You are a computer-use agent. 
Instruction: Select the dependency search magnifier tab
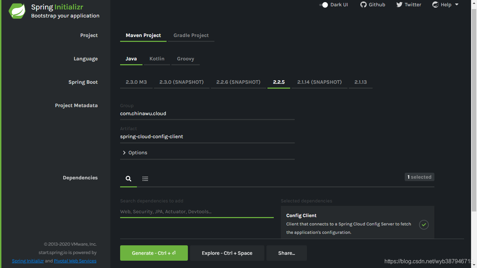click(129, 179)
